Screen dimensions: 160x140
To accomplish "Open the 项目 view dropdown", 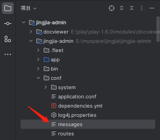I will point(29,8).
